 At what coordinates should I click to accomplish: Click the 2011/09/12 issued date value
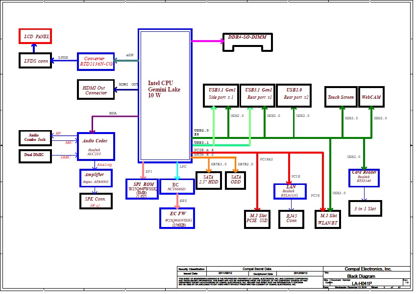pyautogui.click(x=225, y=273)
